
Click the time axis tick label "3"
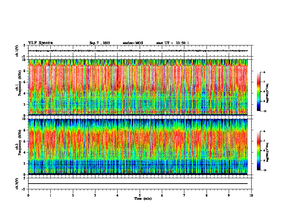tap(95, 195)
